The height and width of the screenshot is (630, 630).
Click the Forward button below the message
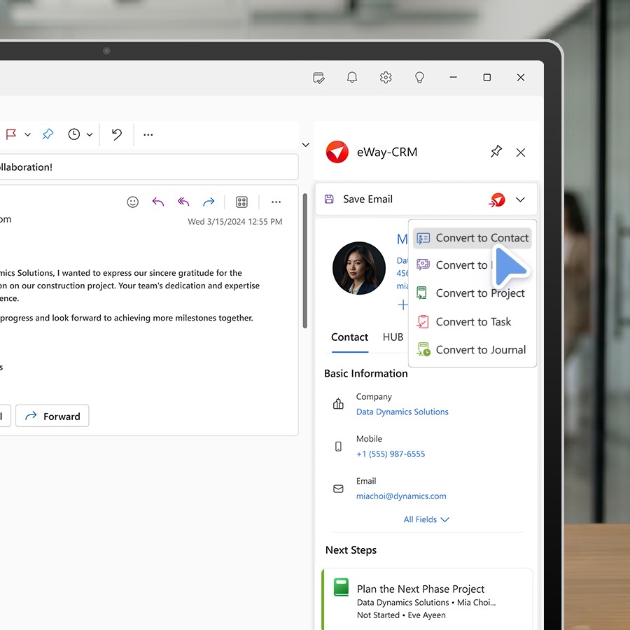pos(52,416)
